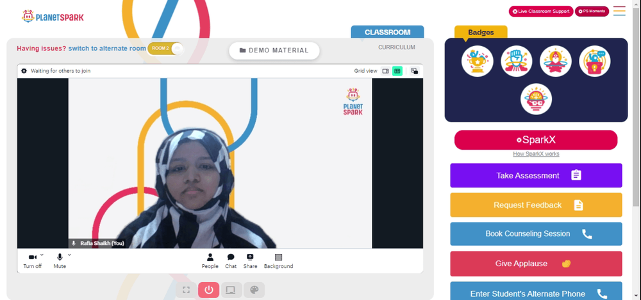Open picture-in-picture mode icon
The image size is (641, 300).
point(415,71)
